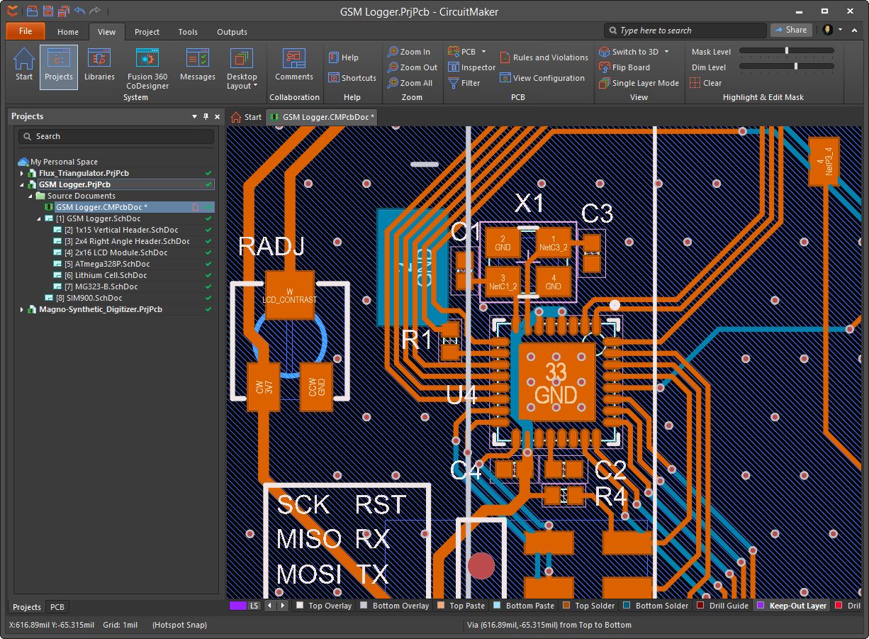The height and width of the screenshot is (639, 869).
Task: Select the Inspector panel icon
Action: (x=471, y=67)
